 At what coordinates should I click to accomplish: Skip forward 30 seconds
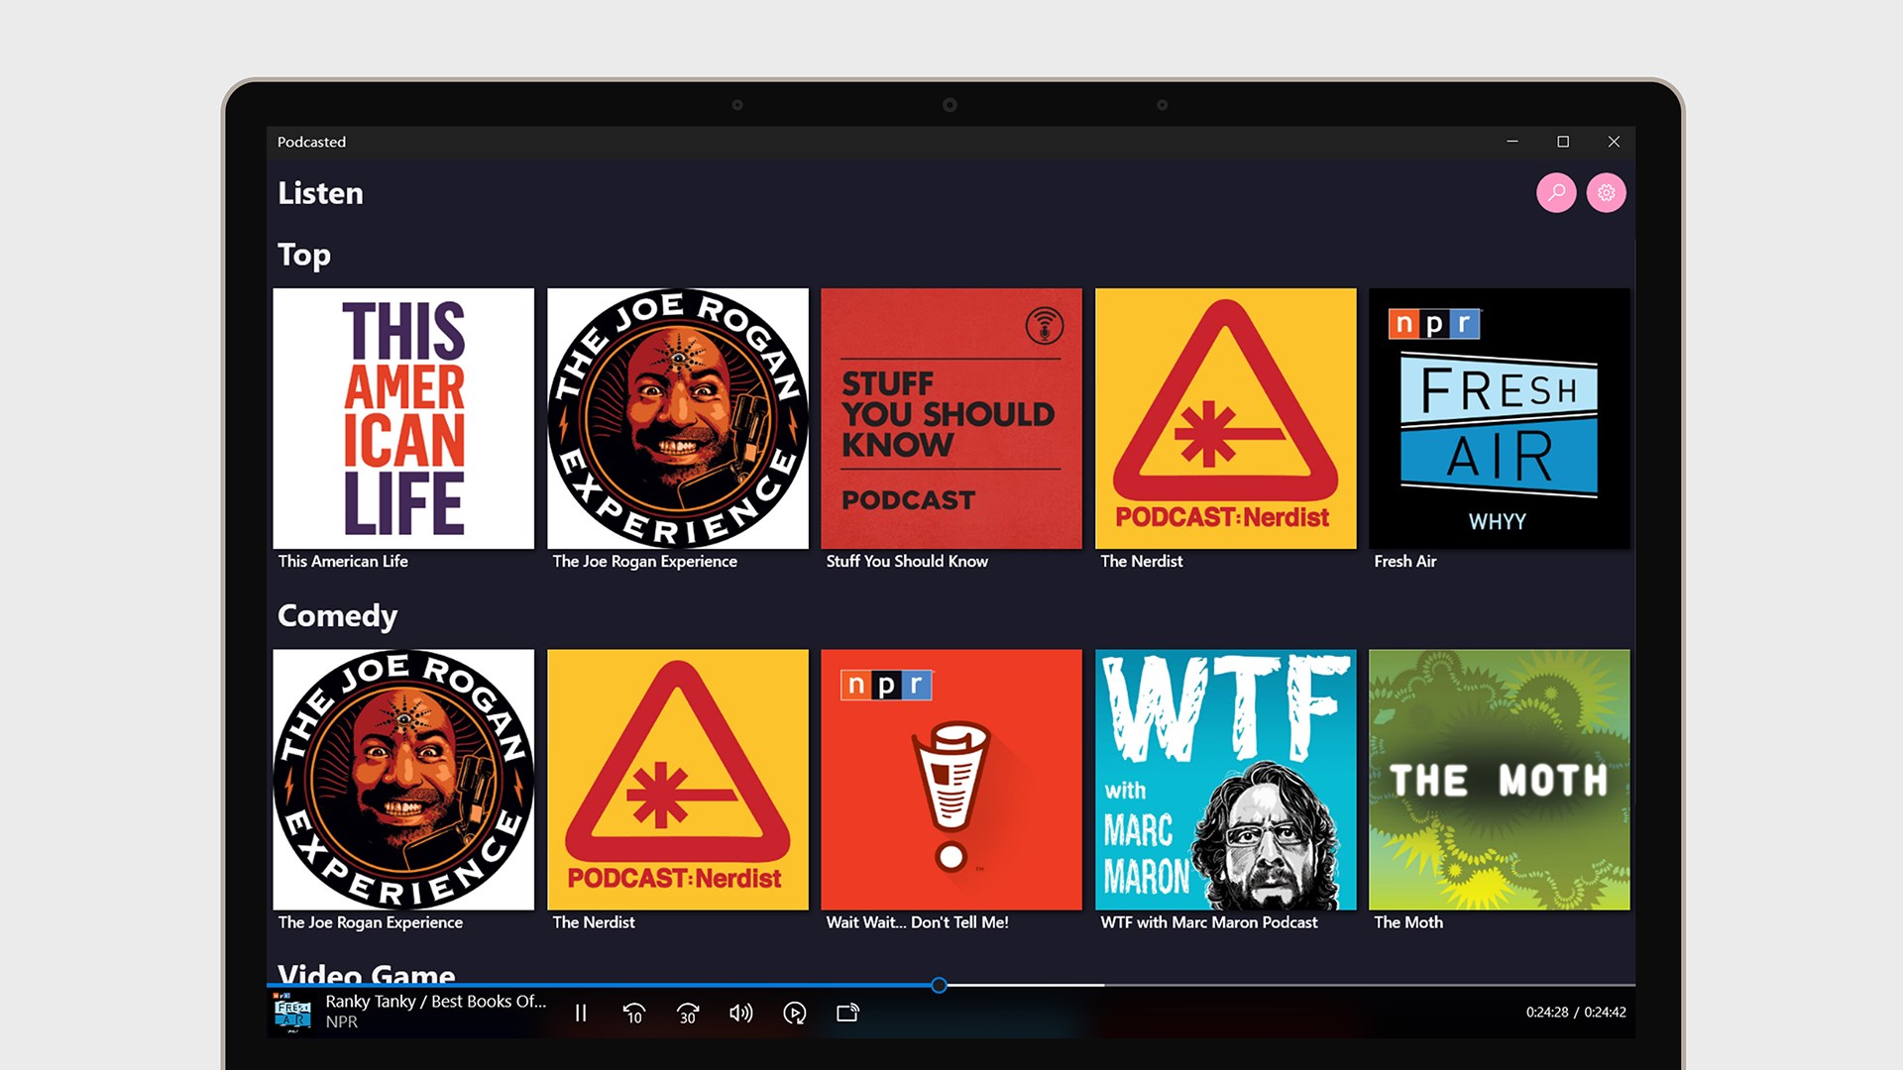coord(687,1013)
